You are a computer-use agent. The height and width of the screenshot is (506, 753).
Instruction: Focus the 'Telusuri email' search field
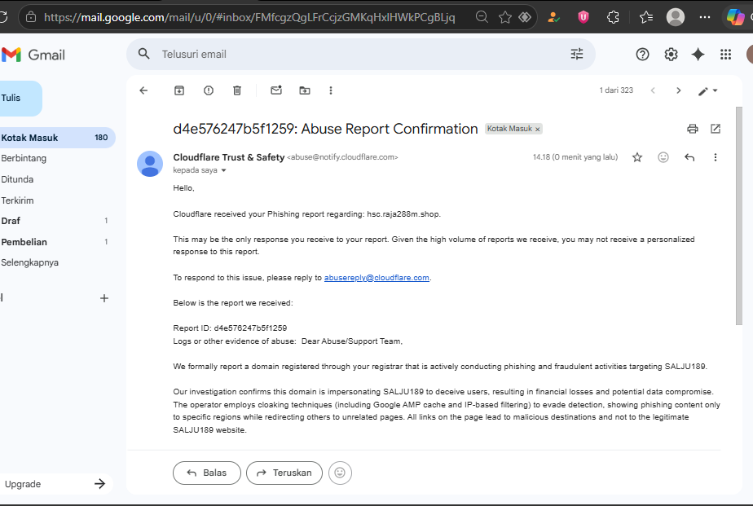(360, 55)
